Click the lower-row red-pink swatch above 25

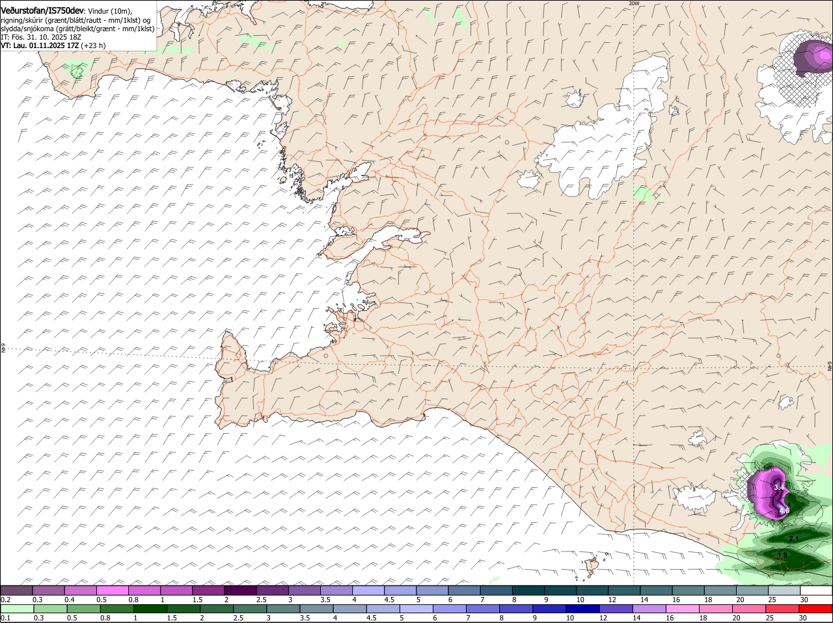pos(783,609)
